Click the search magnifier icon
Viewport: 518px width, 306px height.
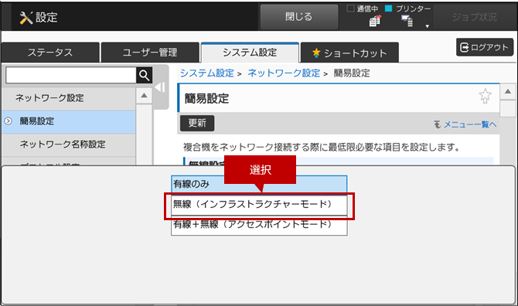tap(145, 76)
